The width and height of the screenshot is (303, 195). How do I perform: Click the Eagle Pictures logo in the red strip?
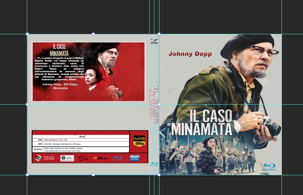click(135, 158)
